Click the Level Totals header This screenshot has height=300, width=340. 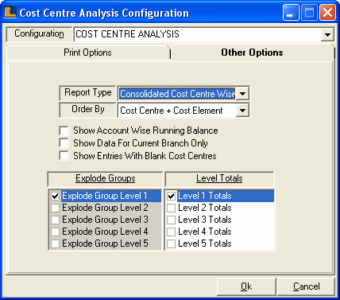pos(219,178)
